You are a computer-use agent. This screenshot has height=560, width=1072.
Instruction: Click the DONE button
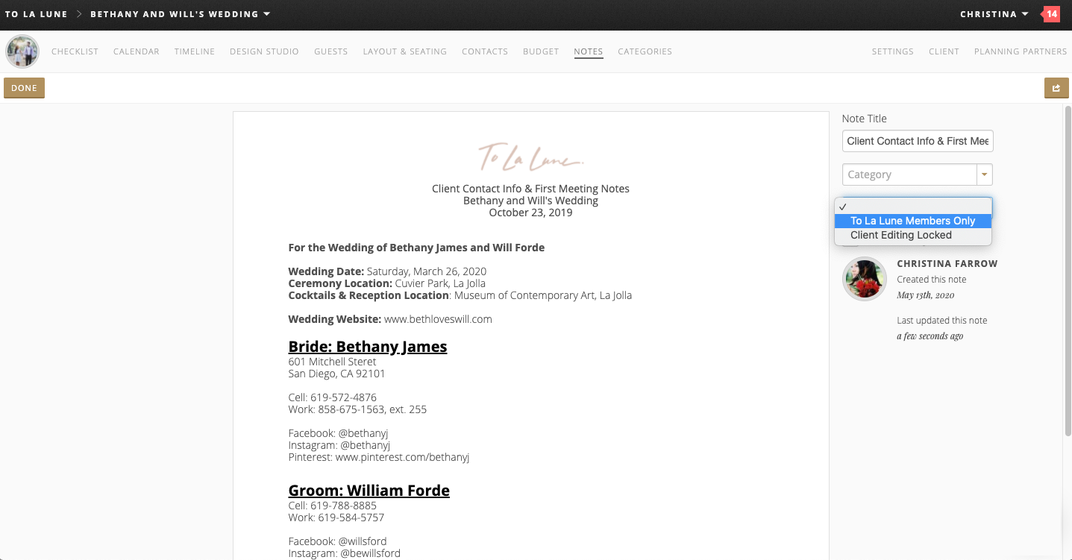24,87
